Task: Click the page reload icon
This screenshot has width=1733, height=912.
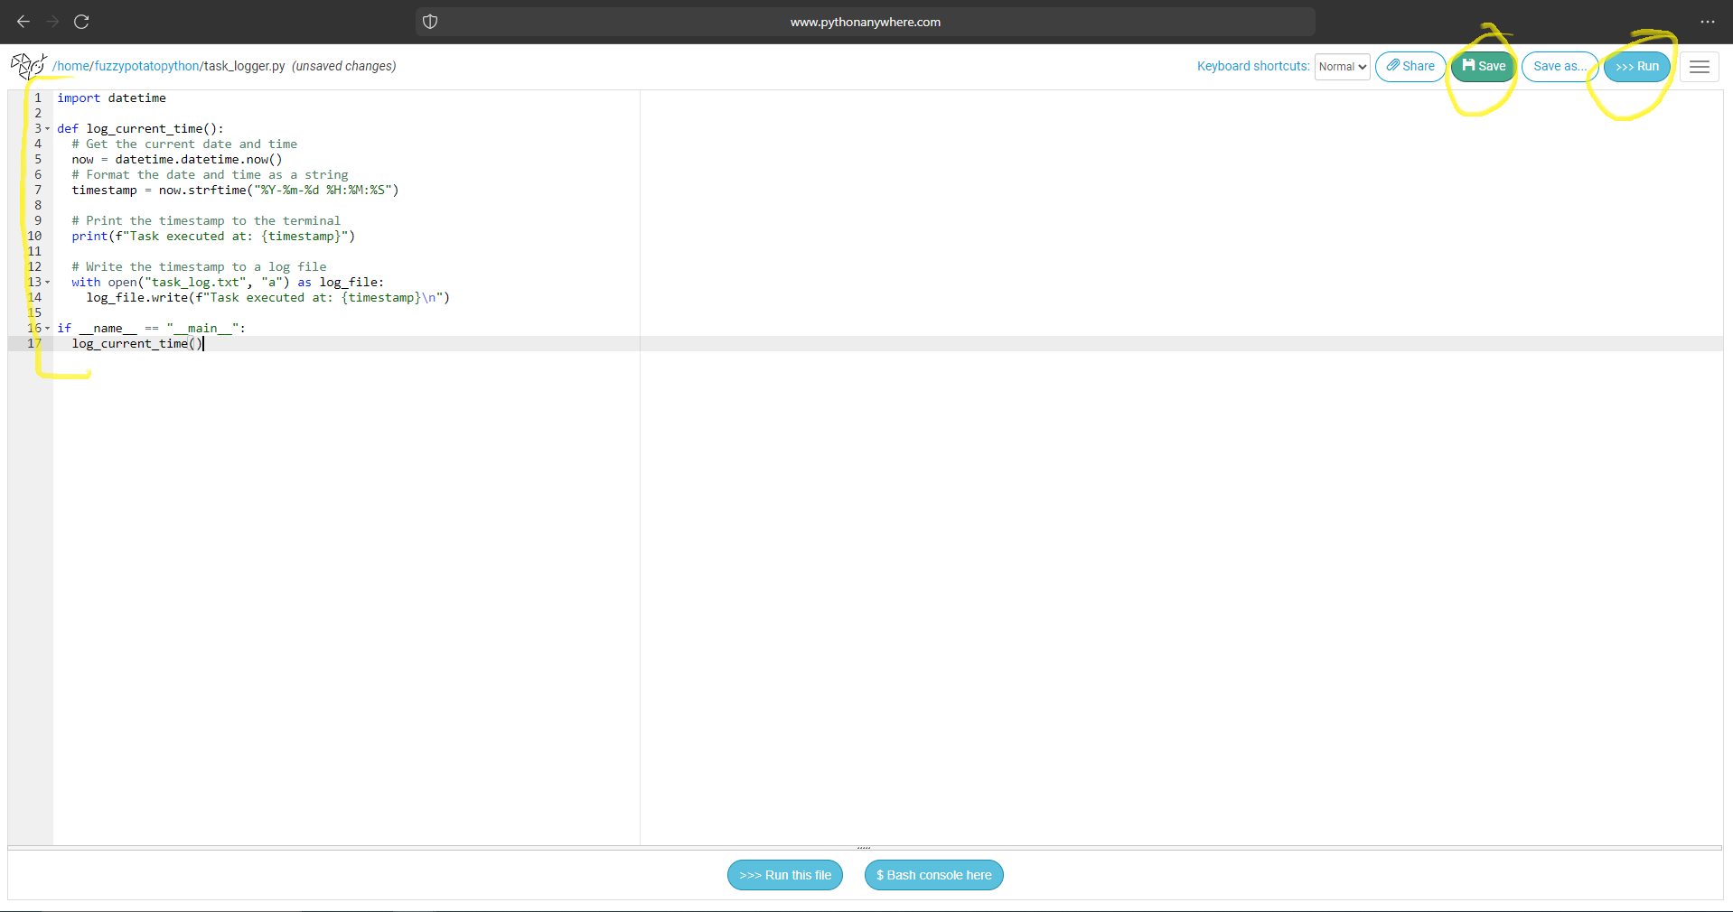Action: [80, 22]
